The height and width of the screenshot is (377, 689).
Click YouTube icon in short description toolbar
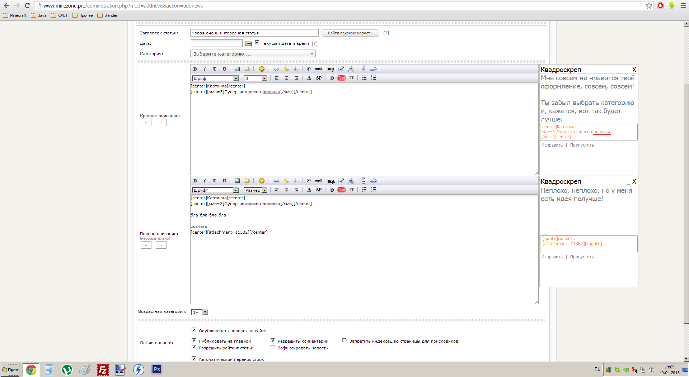point(341,78)
